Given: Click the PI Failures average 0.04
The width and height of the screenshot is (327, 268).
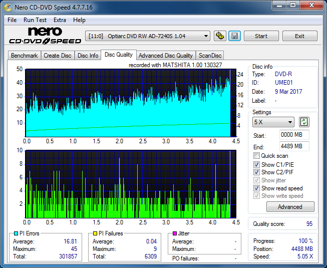Looking at the screenshot, I should tap(151, 241).
